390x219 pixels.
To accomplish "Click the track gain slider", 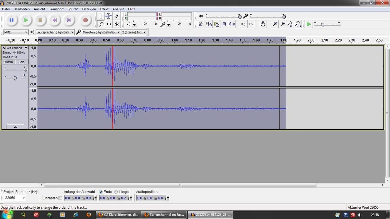I will tap(15, 69).
